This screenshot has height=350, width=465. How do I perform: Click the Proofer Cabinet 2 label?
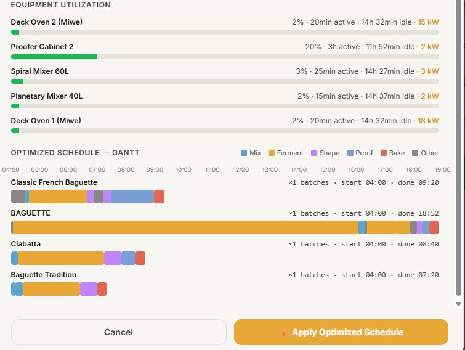[x=42, y=47]
